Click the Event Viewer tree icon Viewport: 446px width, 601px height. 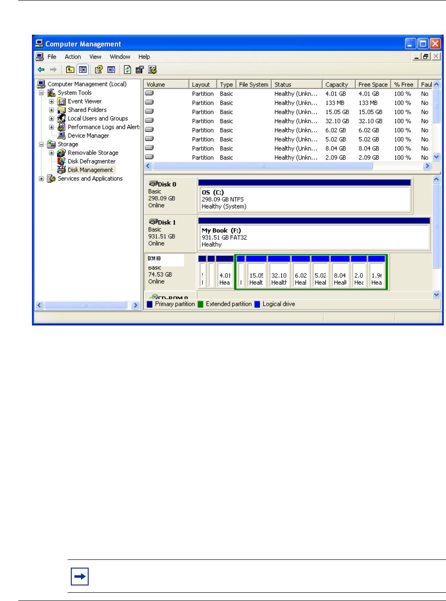61,101
